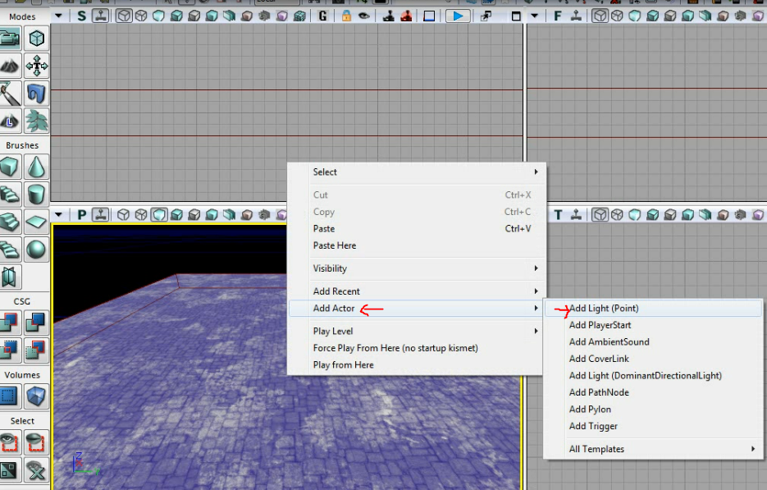This screenshot has width=767, height=490.
Task: Create a Spiral Staircase brush
Action: tap(10, 250)
